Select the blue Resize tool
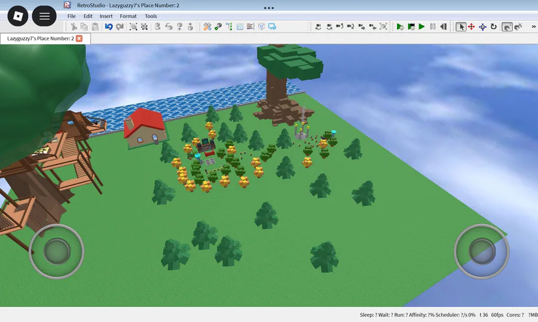The image size is (538, 322). [482, 27]
